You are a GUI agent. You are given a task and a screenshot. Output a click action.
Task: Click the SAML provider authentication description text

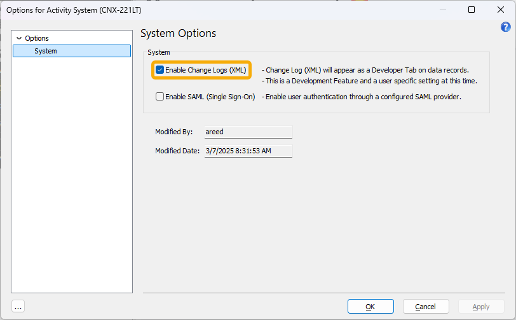(362, 97)
